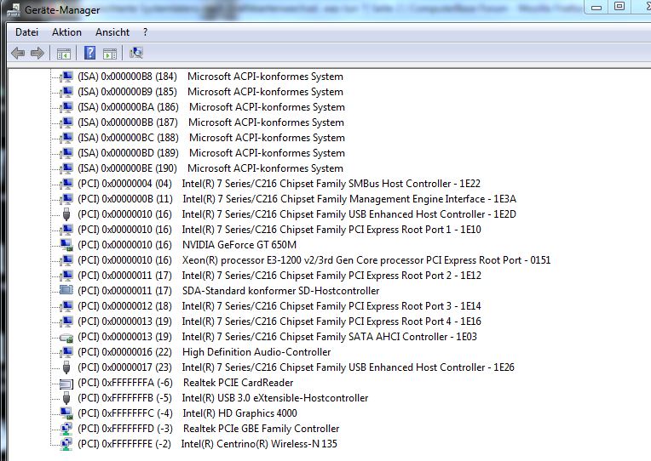This screenshot has height=461, width=651.
Task: Click network icon of Realtek PCIe GBE
Action: [66, 429]
